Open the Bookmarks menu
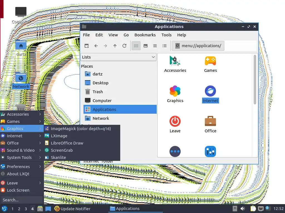The image size is (285, 213). click(x=145, y=35)
